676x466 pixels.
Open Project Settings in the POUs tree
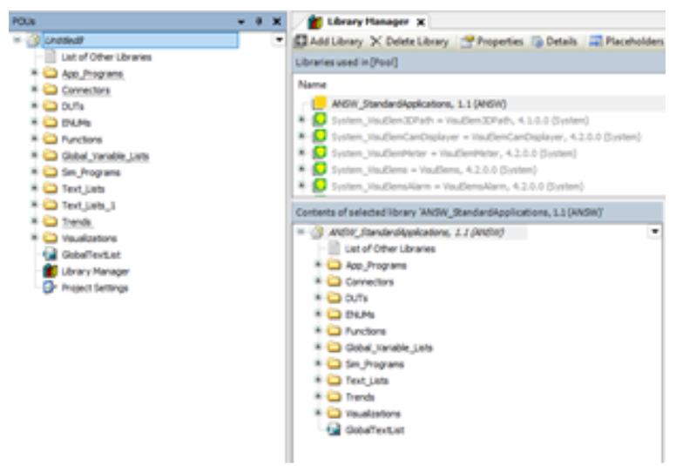50,288
